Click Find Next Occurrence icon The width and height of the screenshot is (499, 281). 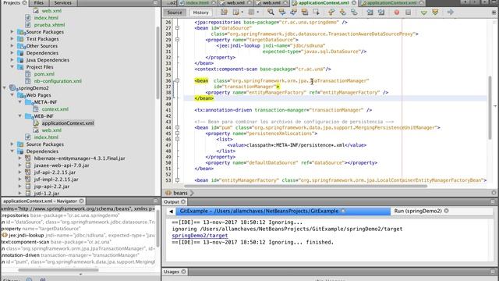[x=293, y=12]
